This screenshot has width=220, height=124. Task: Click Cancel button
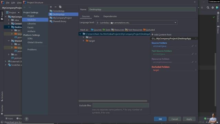pos(175,119)
